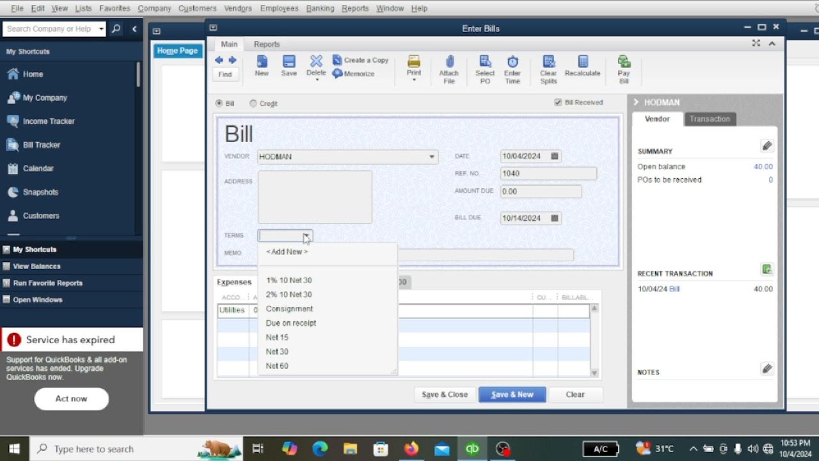
Task: Open search scope dropdown arrow
Action: tap(101, 29)
